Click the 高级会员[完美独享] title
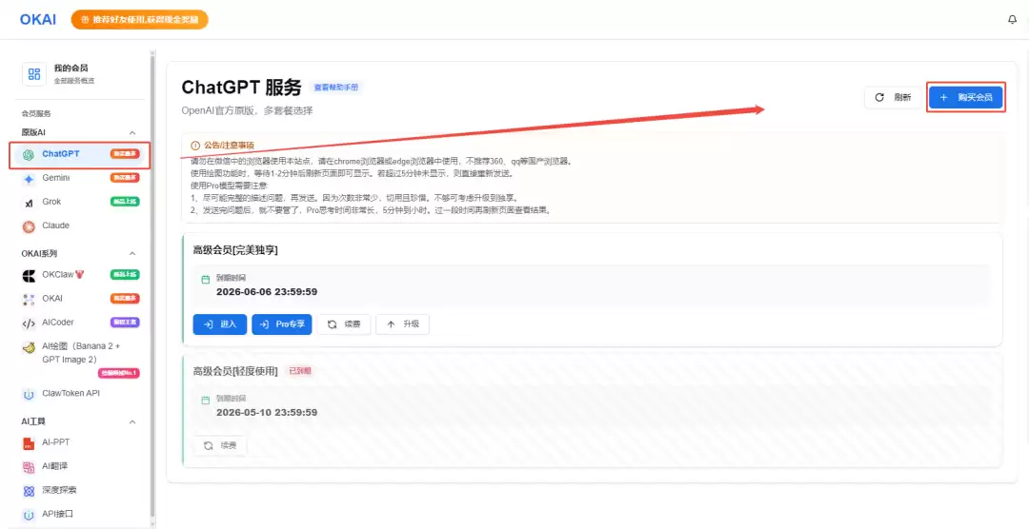 (235, 250)
